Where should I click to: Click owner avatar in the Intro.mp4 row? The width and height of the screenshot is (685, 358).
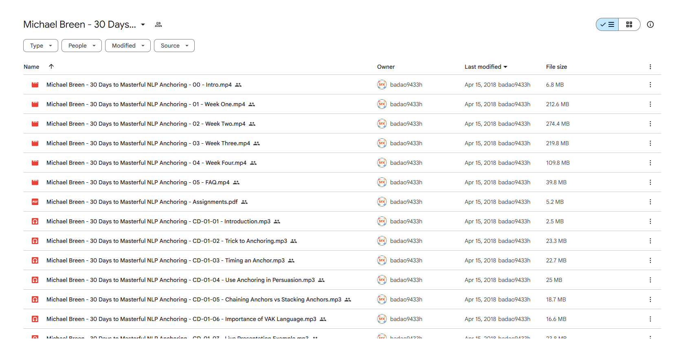[x=382, y=85]
